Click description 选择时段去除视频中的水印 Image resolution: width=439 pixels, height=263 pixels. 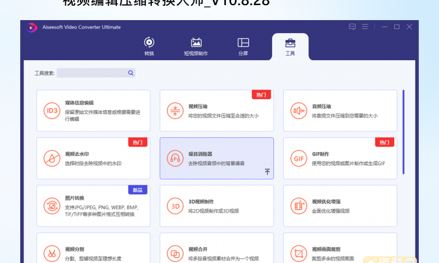click(x=93, y=163)
